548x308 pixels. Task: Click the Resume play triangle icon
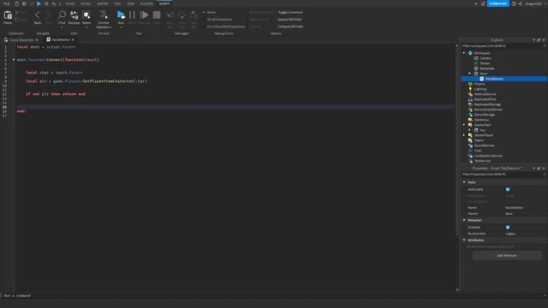point(144,15)
